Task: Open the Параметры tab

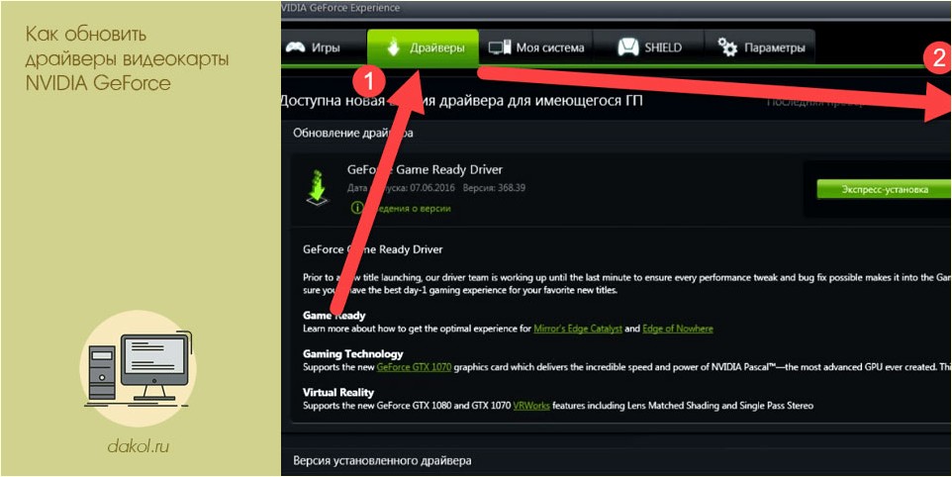Action: click(760, 48)
